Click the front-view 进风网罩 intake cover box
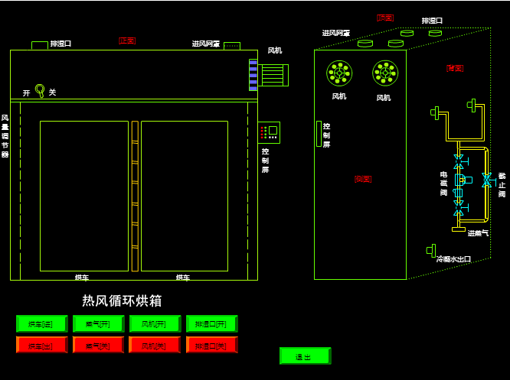This screenshot has width=510, height=380. (232, 46)
